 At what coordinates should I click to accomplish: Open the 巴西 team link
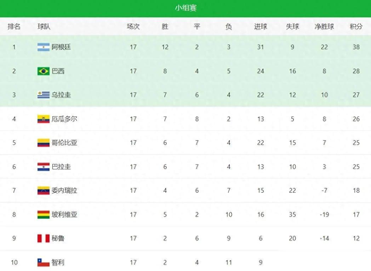58,71
